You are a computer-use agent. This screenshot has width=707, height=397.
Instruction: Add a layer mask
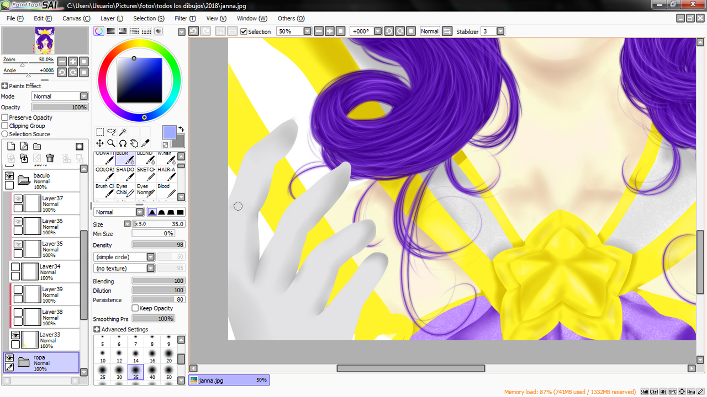coord(80,146)
